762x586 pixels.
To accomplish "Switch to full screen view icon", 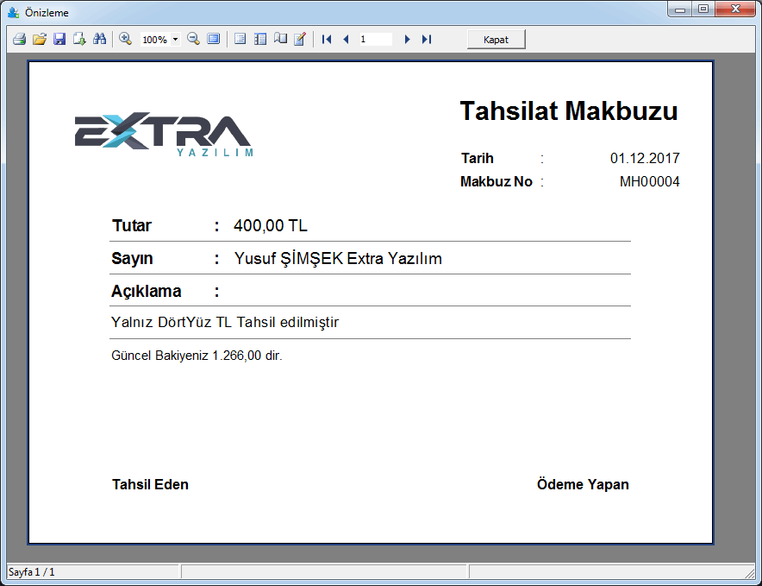I will [x=213, y=39].
